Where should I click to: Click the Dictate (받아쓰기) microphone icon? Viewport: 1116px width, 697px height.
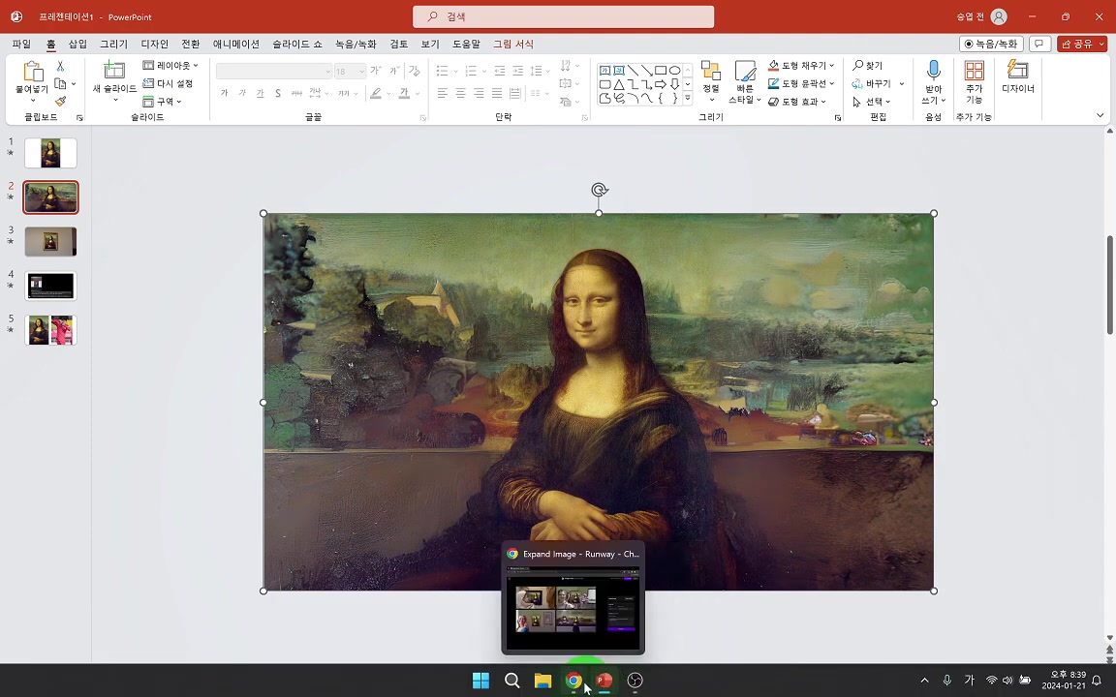(x=933, y=70)
